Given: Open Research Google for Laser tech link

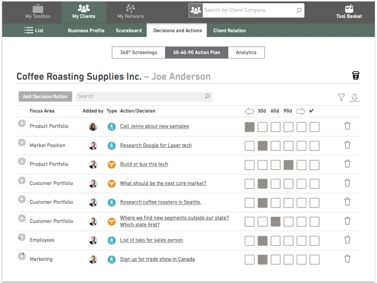Looking at the screenshot, I should pyautogui.click(x=156, y=145).
